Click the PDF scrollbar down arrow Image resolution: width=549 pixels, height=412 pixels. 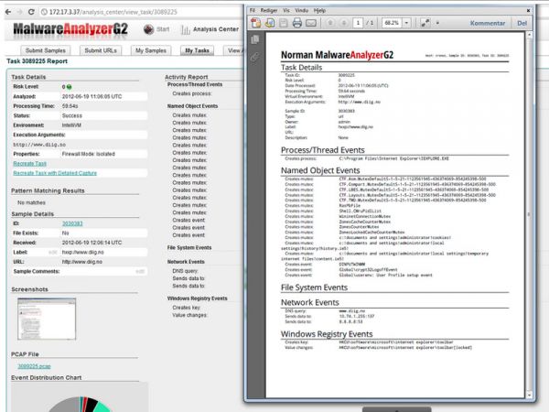coord(529,395)
